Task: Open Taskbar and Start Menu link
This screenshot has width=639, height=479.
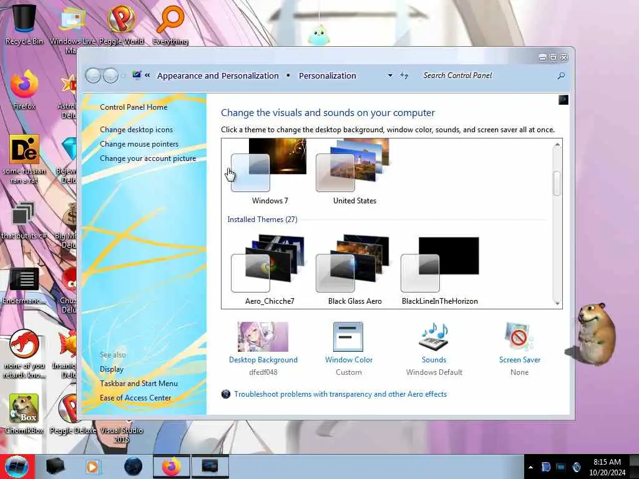Action: [139, 384]
